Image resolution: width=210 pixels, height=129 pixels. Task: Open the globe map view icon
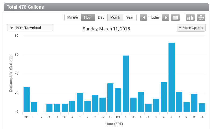point(201,17)
